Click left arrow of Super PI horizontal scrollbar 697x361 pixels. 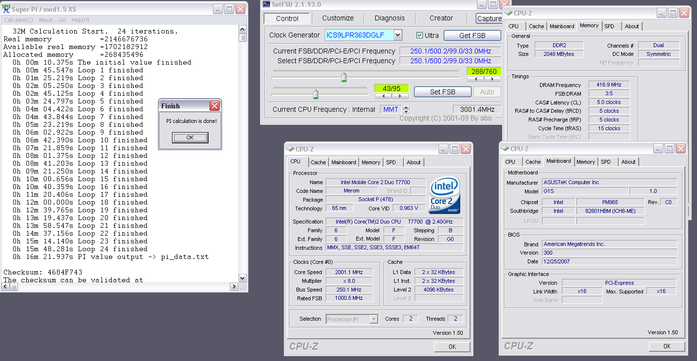(x=5, y=287)
